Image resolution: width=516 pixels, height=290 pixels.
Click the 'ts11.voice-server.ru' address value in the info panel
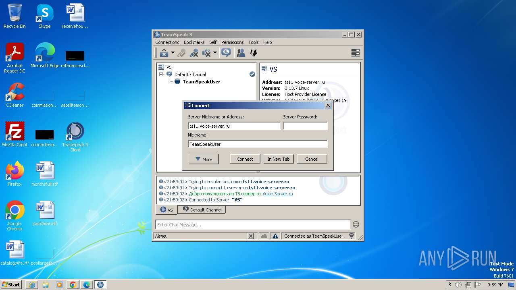[305, 82]
